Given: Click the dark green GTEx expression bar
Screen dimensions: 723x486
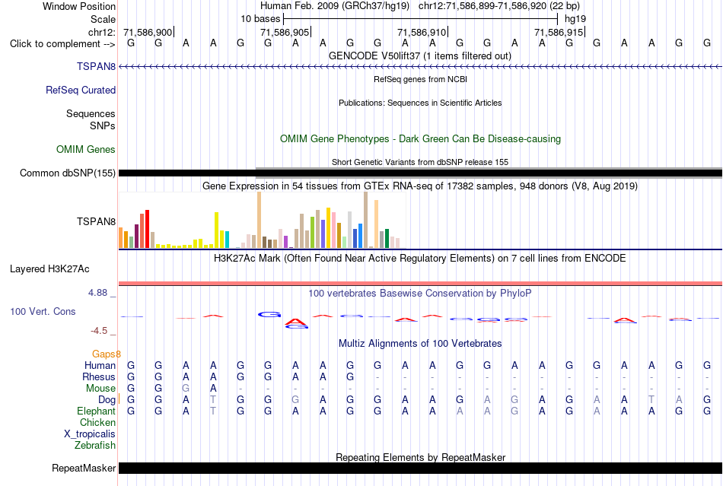Looking at the screenshot, I should [387, 239].
